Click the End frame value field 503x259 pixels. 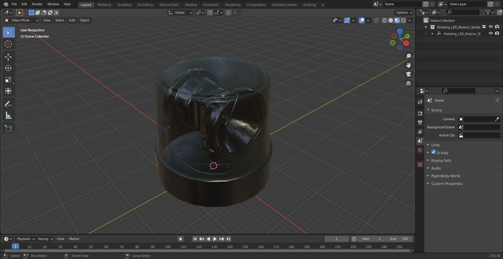tap(399, 239)
